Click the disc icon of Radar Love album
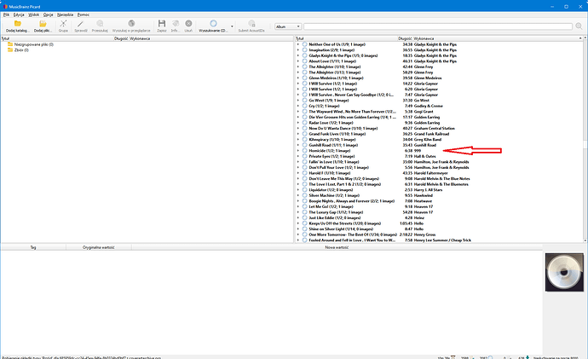Viewport: 588px width, 359px height. (304, 123)
